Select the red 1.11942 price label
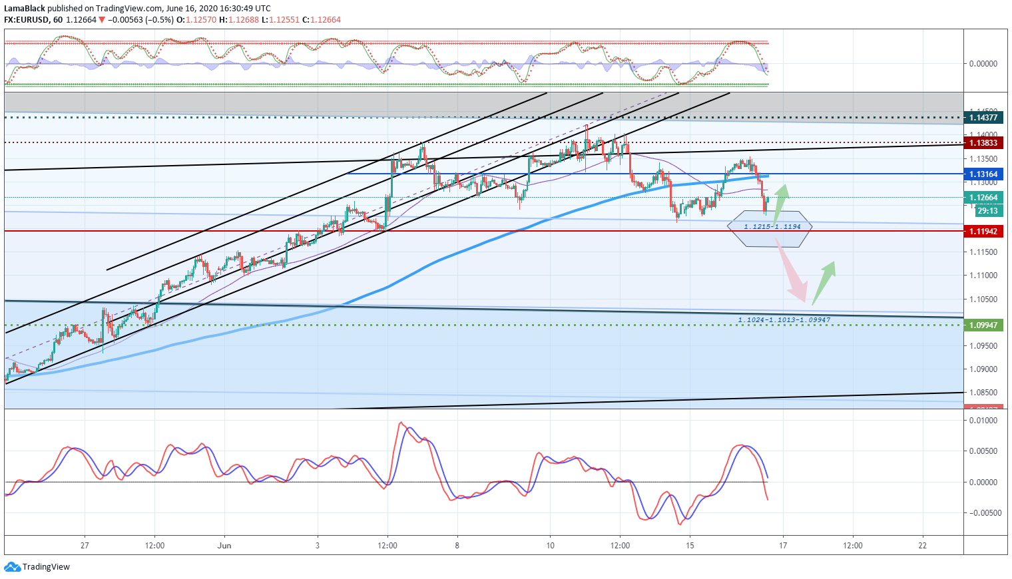This screenshot has width=1012, height=579. click(983, 232)
